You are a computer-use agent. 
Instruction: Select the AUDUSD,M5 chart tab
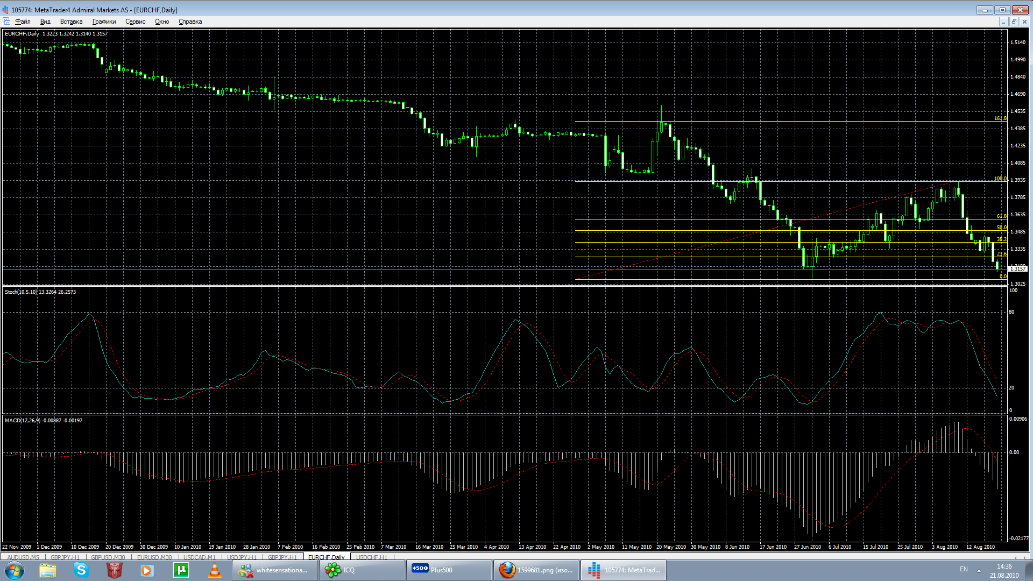point(23,557)
